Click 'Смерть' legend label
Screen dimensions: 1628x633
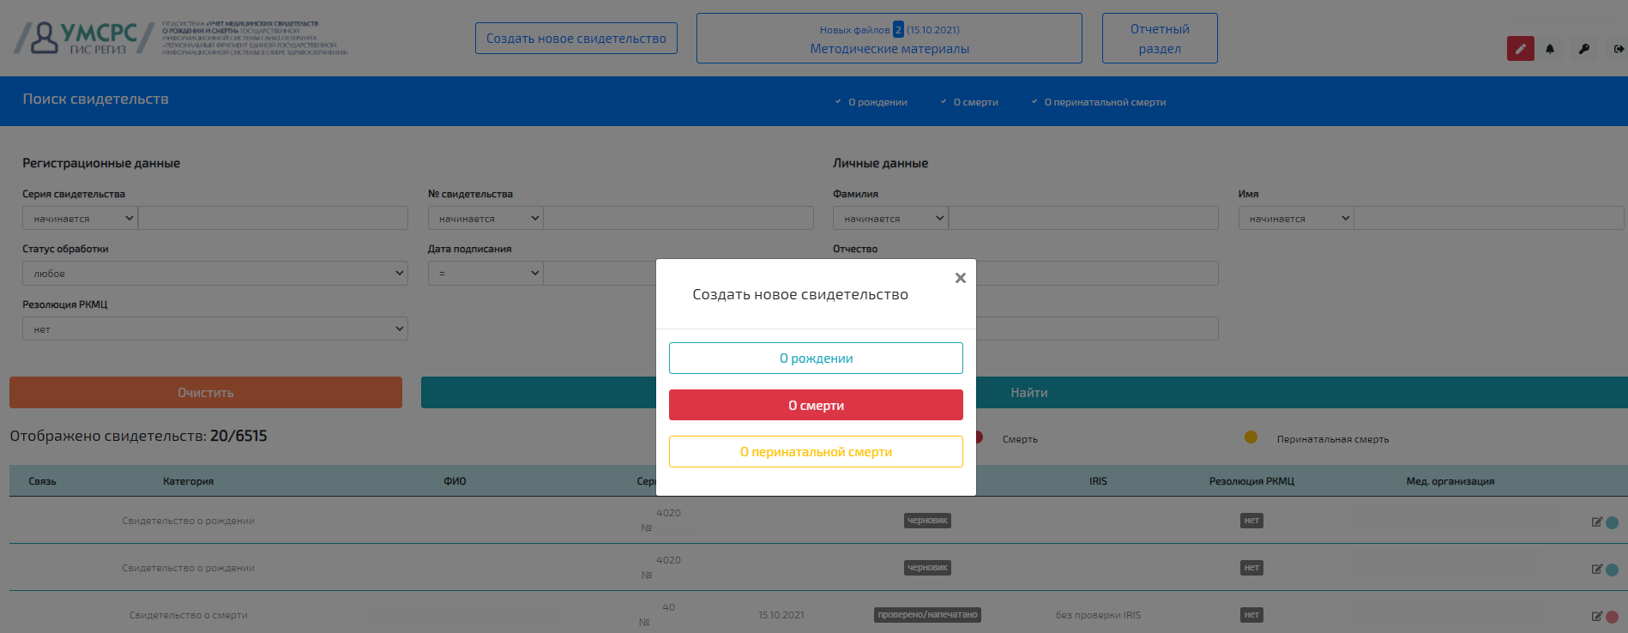[x=1020, y=439]
